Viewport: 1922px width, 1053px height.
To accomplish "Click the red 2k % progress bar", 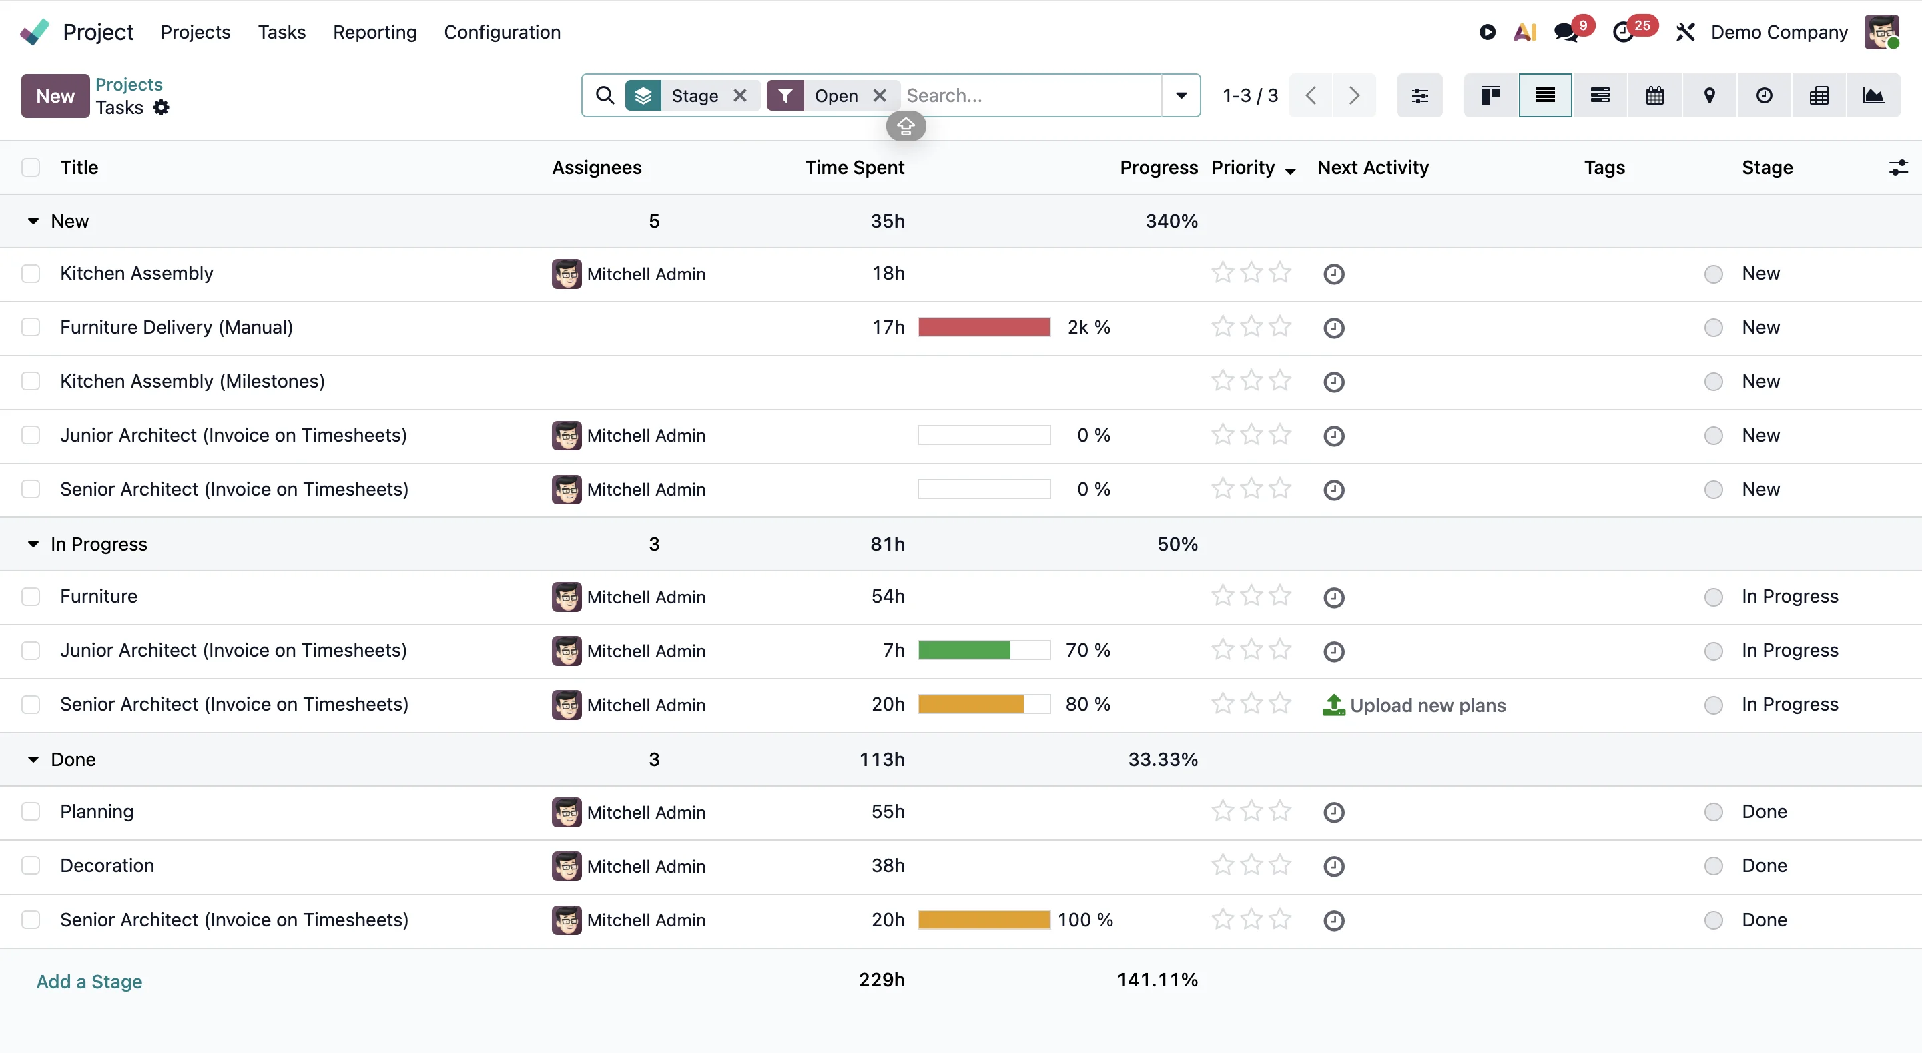I will (984, 328).
